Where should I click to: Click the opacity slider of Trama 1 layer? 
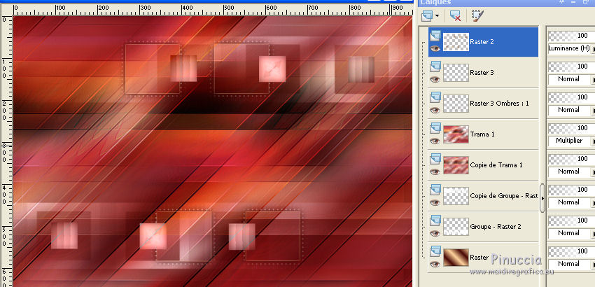pos(571,128)
